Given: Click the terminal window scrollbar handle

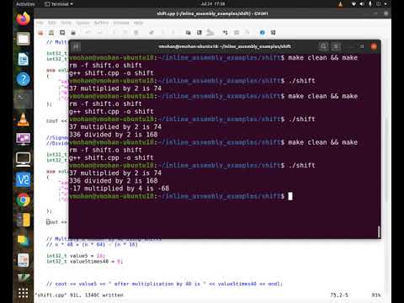Looking at the screenshot, I should click(x=379, y=231).
